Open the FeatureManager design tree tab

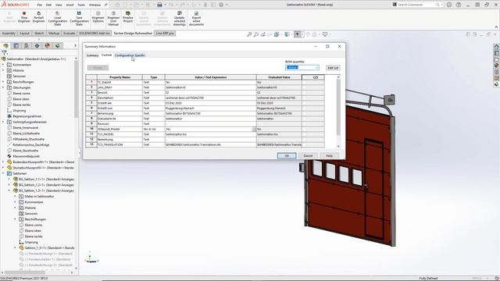tap(5, 46)
